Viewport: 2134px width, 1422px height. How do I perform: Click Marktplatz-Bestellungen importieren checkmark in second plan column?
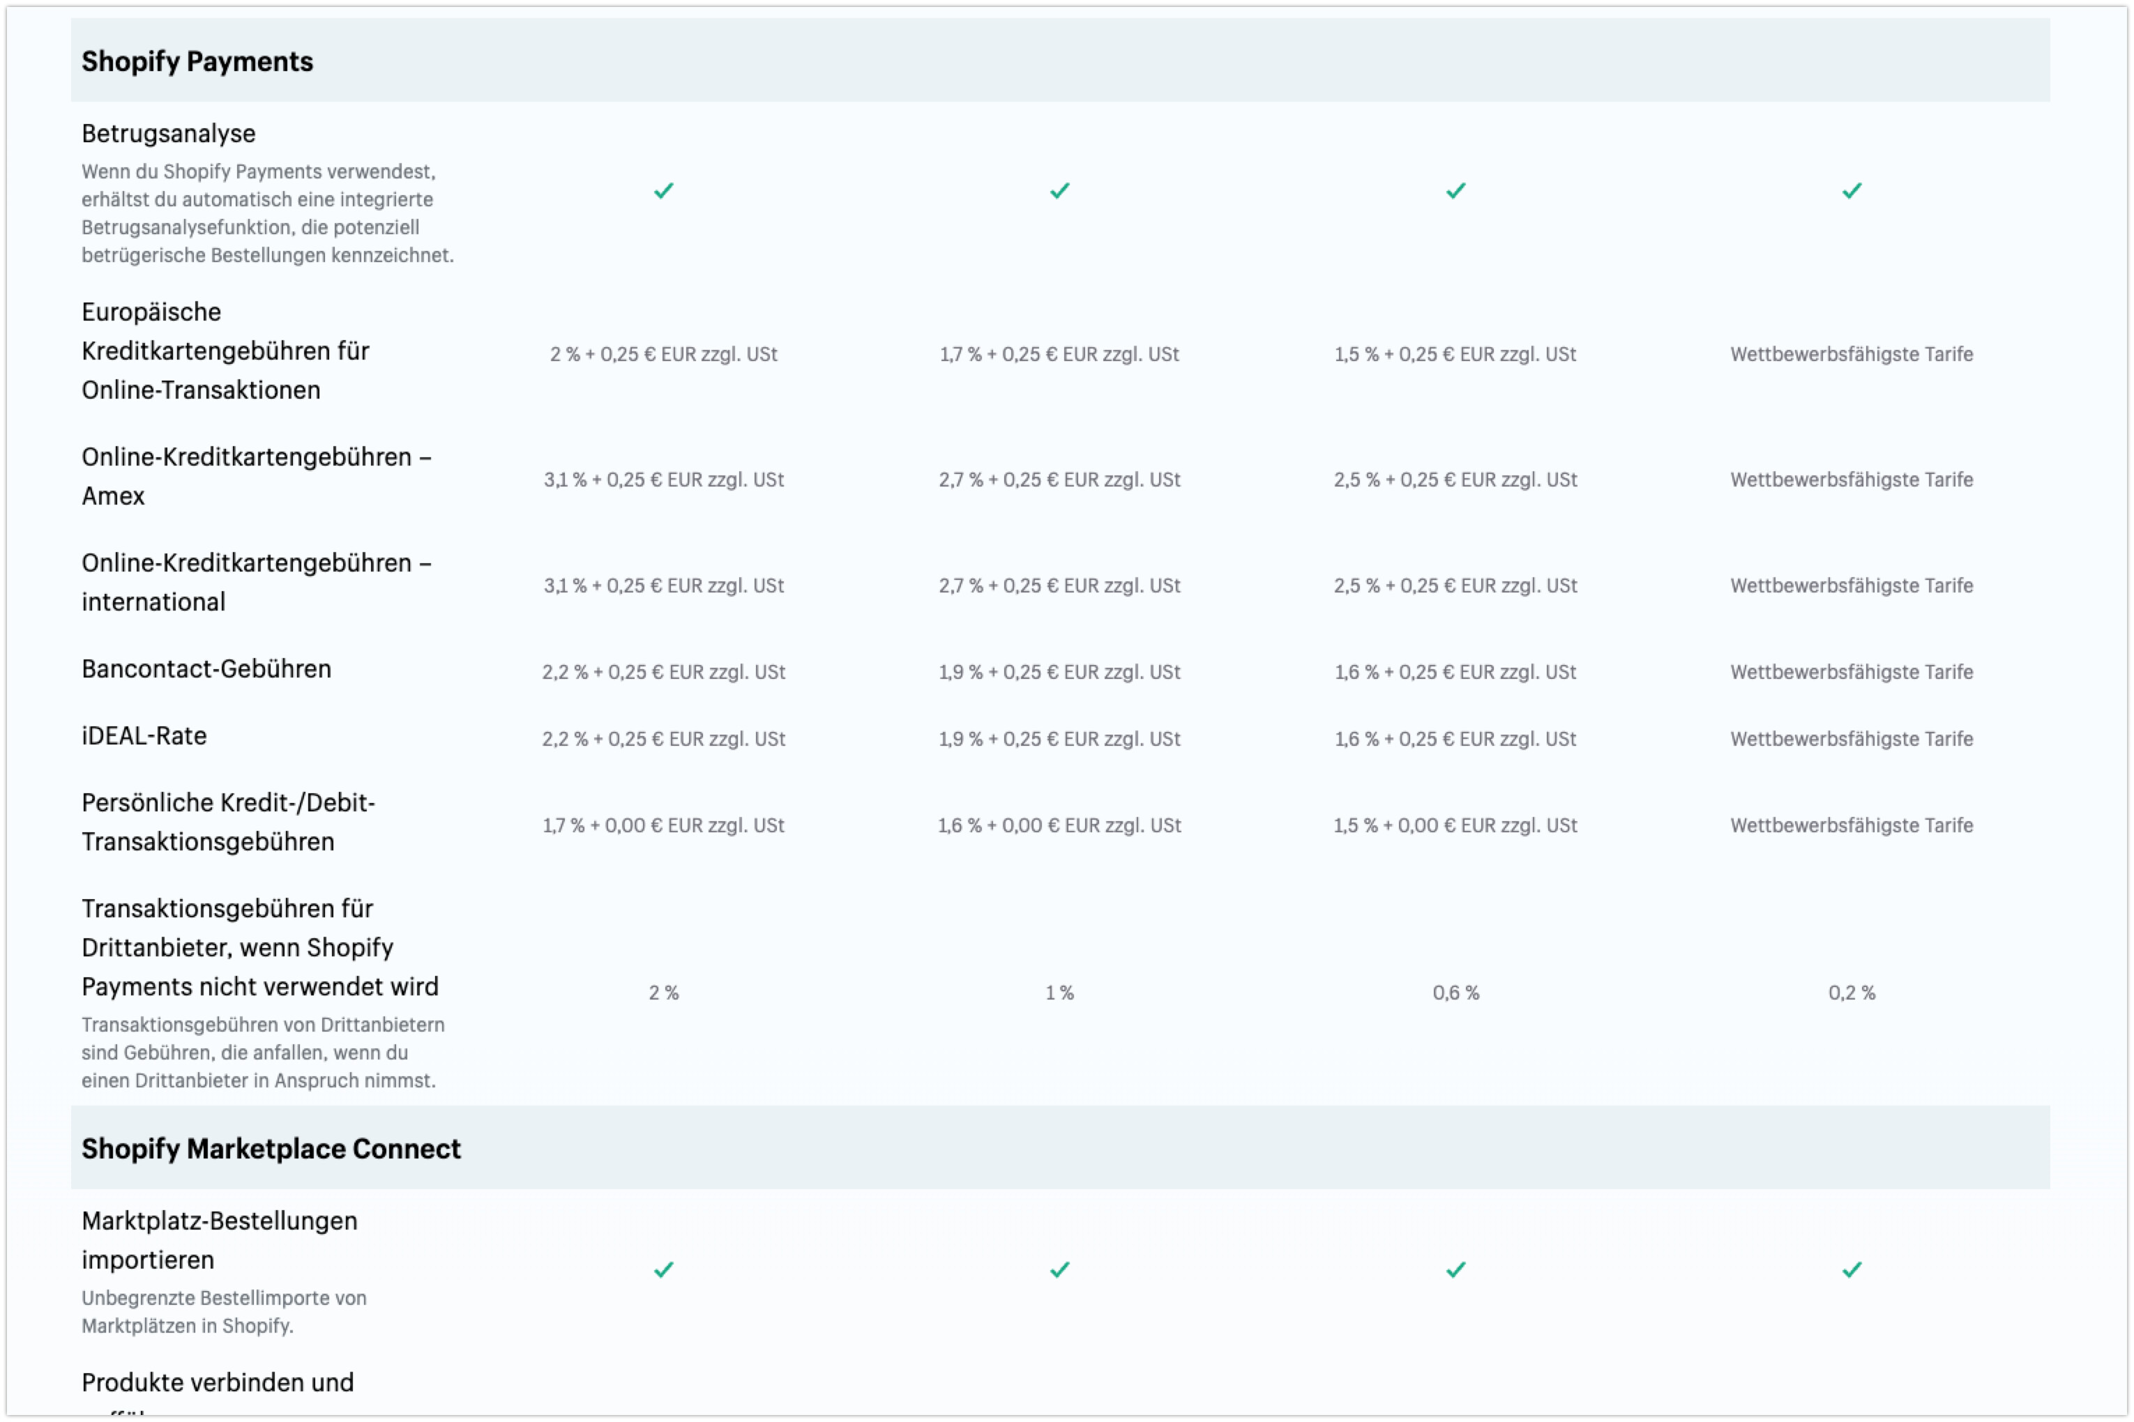1059,1269
